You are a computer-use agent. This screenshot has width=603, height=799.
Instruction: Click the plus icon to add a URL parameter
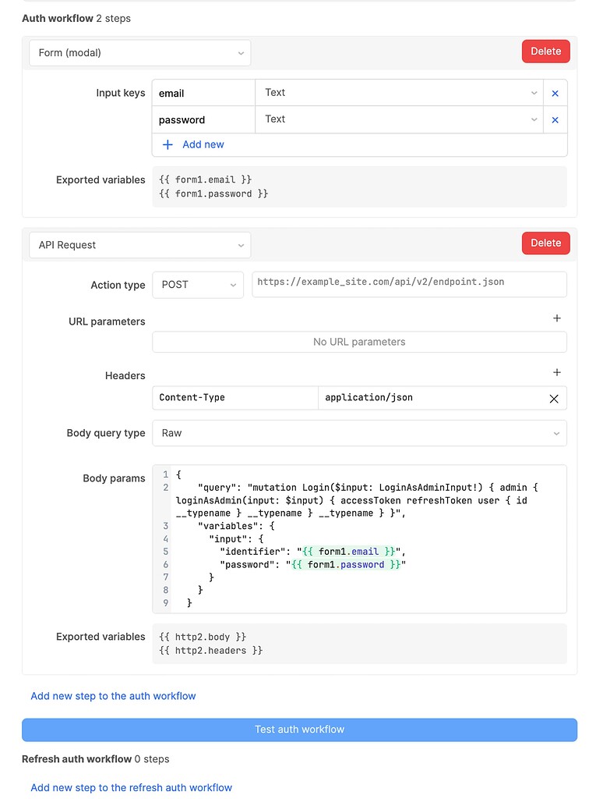point(556,318)
